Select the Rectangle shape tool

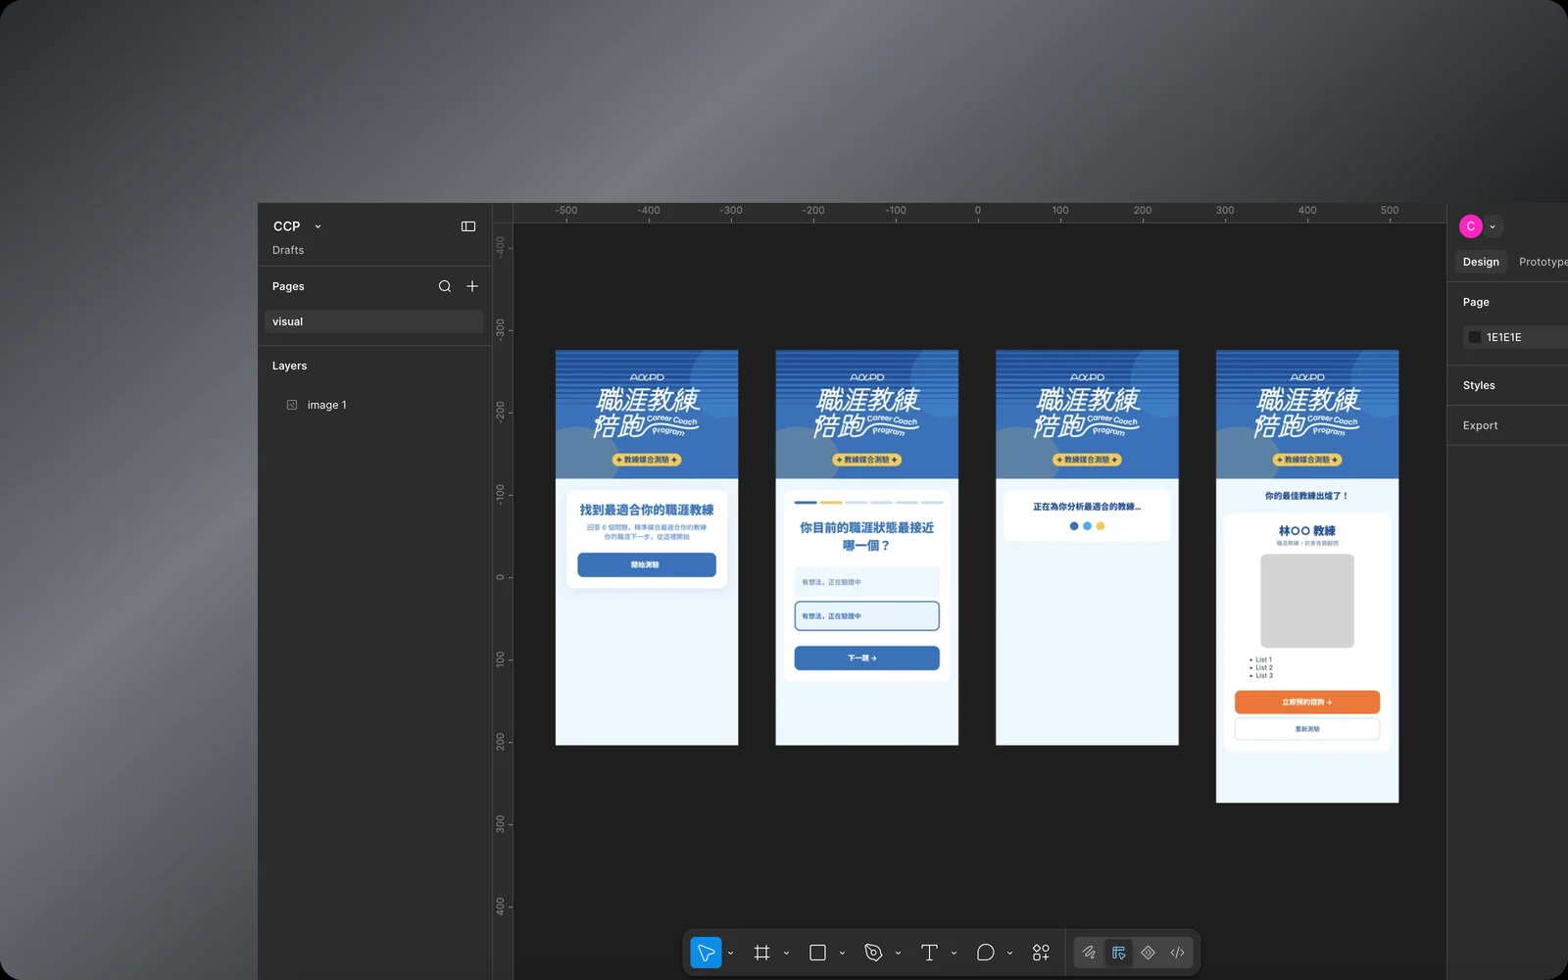point(817,953)
